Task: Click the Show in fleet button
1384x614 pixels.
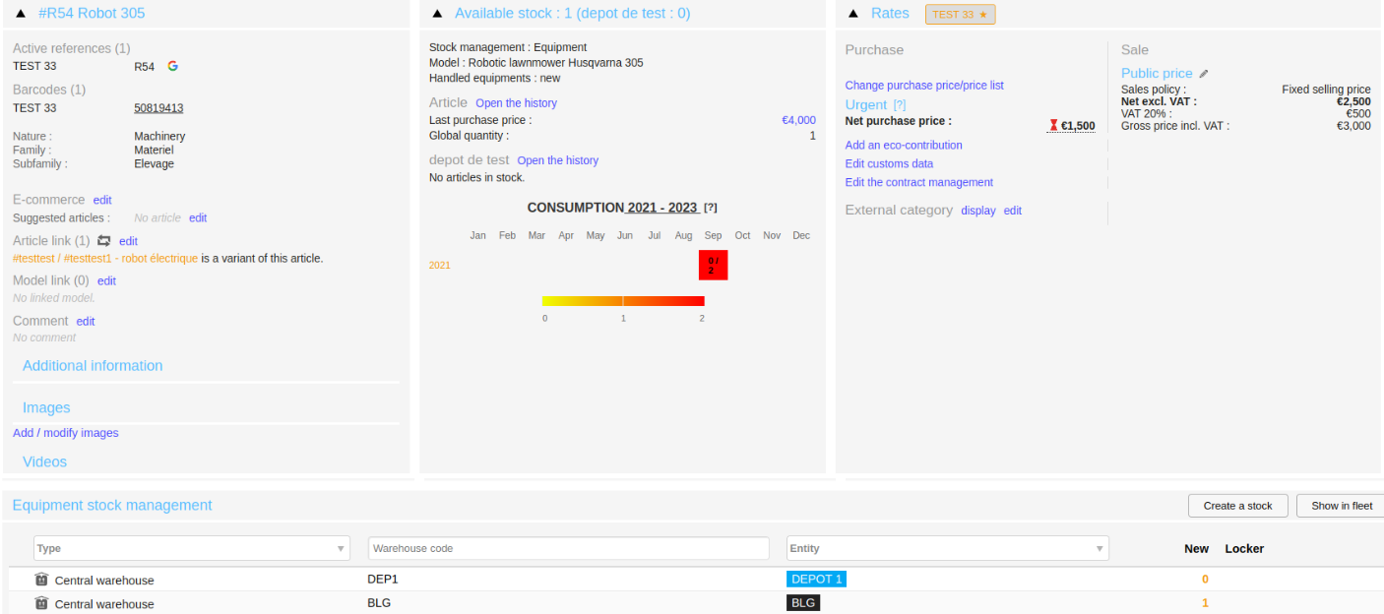Action: (1341, 506)
